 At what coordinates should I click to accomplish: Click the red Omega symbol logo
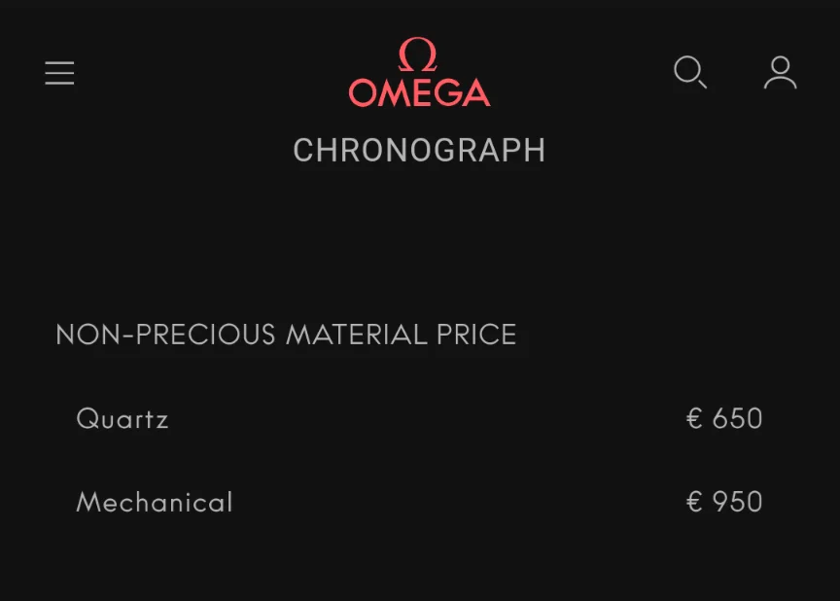coord(418,54)
